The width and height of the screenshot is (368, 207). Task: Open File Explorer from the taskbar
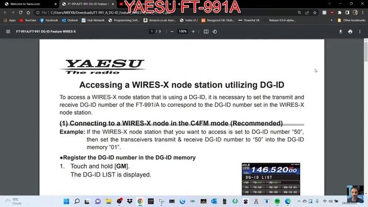point(109,201)
